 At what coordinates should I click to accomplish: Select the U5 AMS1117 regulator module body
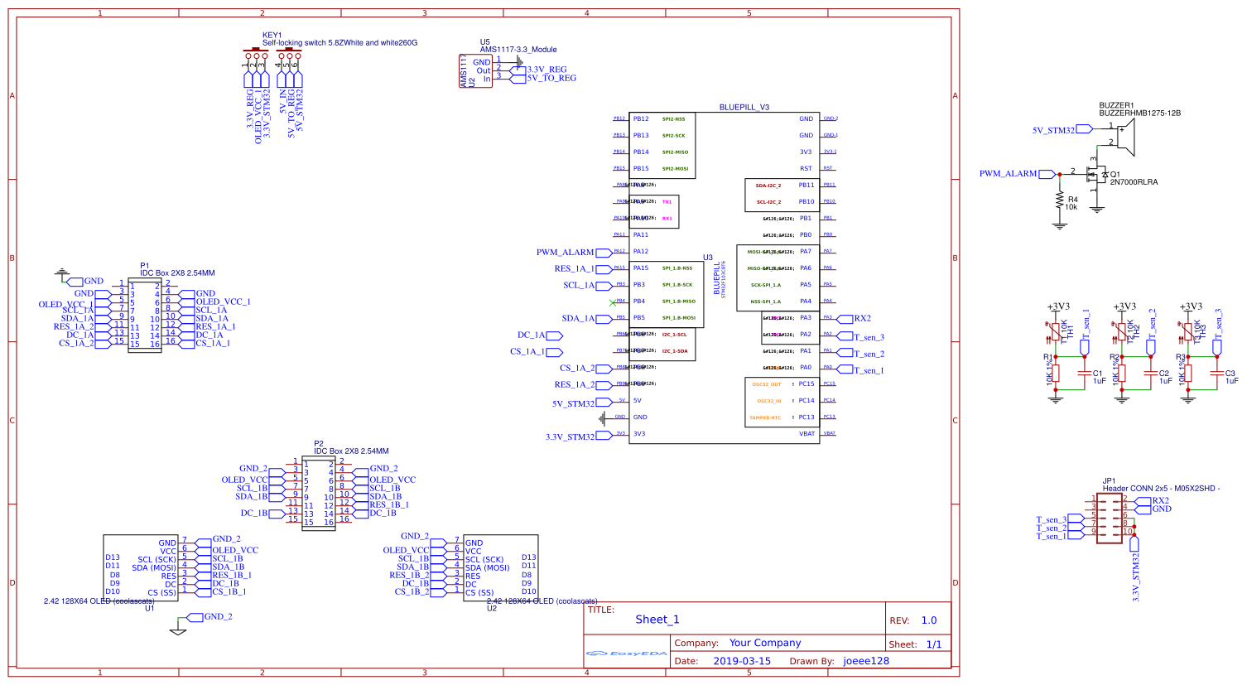[x=475, y=71]
